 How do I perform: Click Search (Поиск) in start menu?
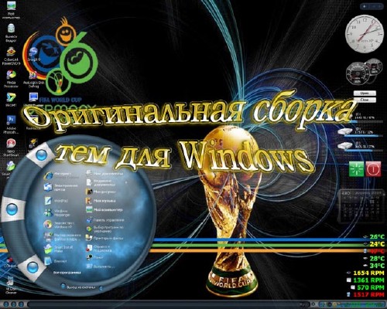[95, 257]
